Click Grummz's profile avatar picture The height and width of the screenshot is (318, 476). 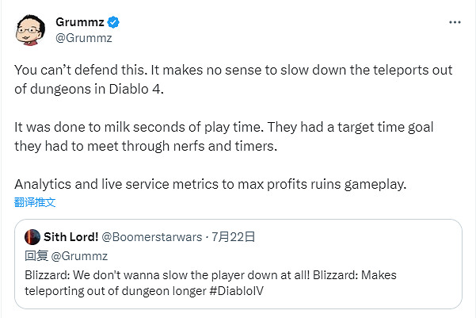tap(29, 29)
